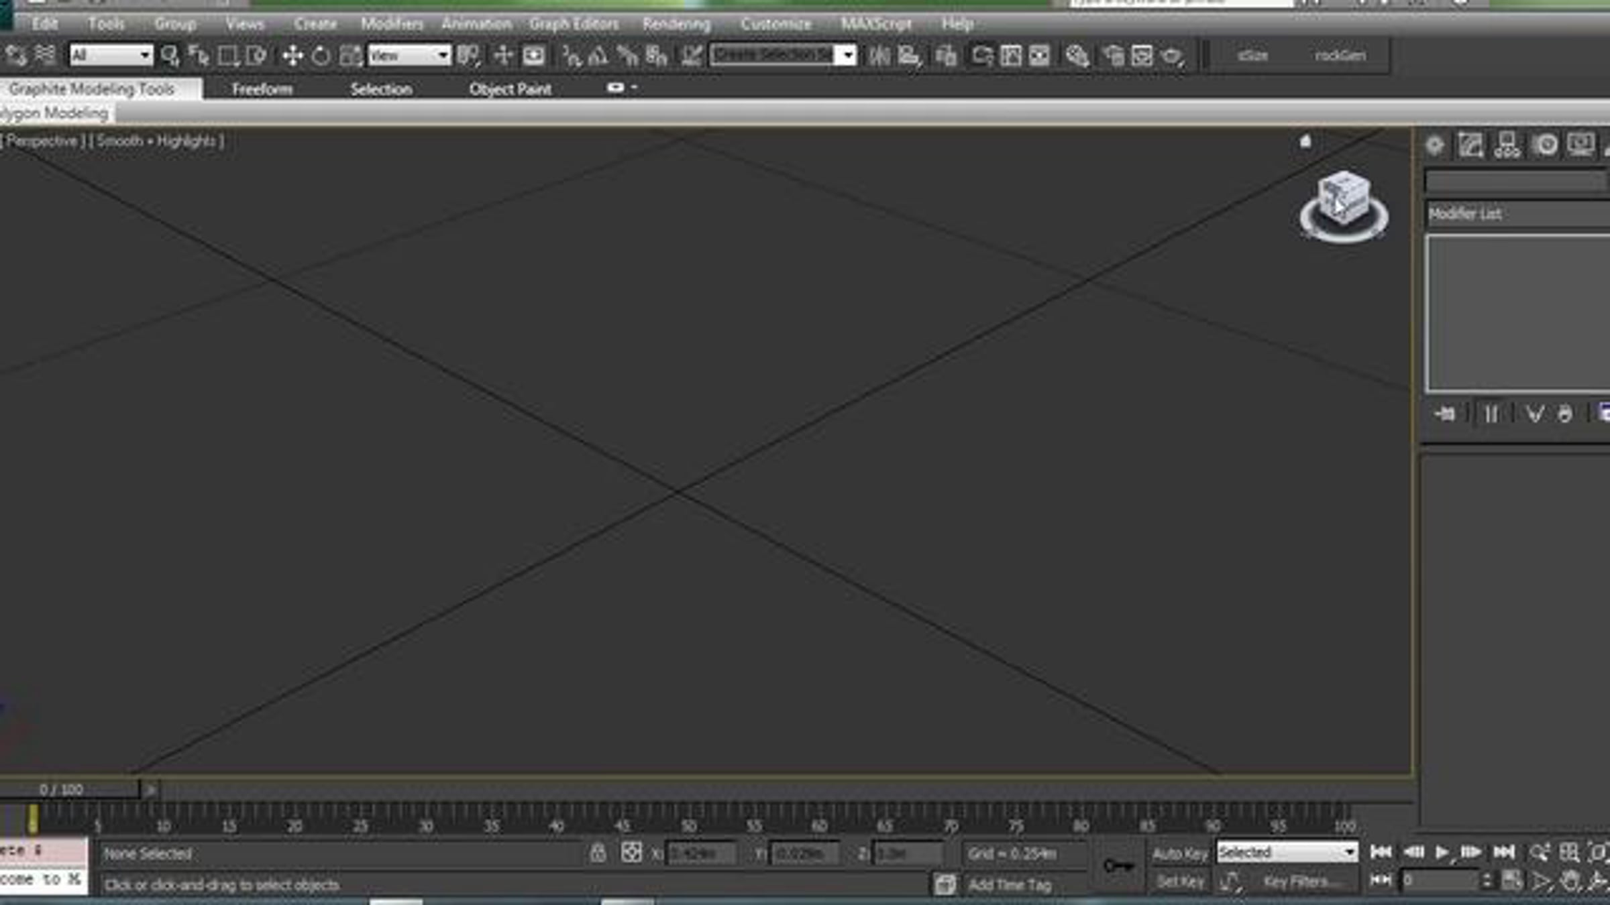Activate the Select and Rotate tool
1610x905 pixels.
click(321, 55)
